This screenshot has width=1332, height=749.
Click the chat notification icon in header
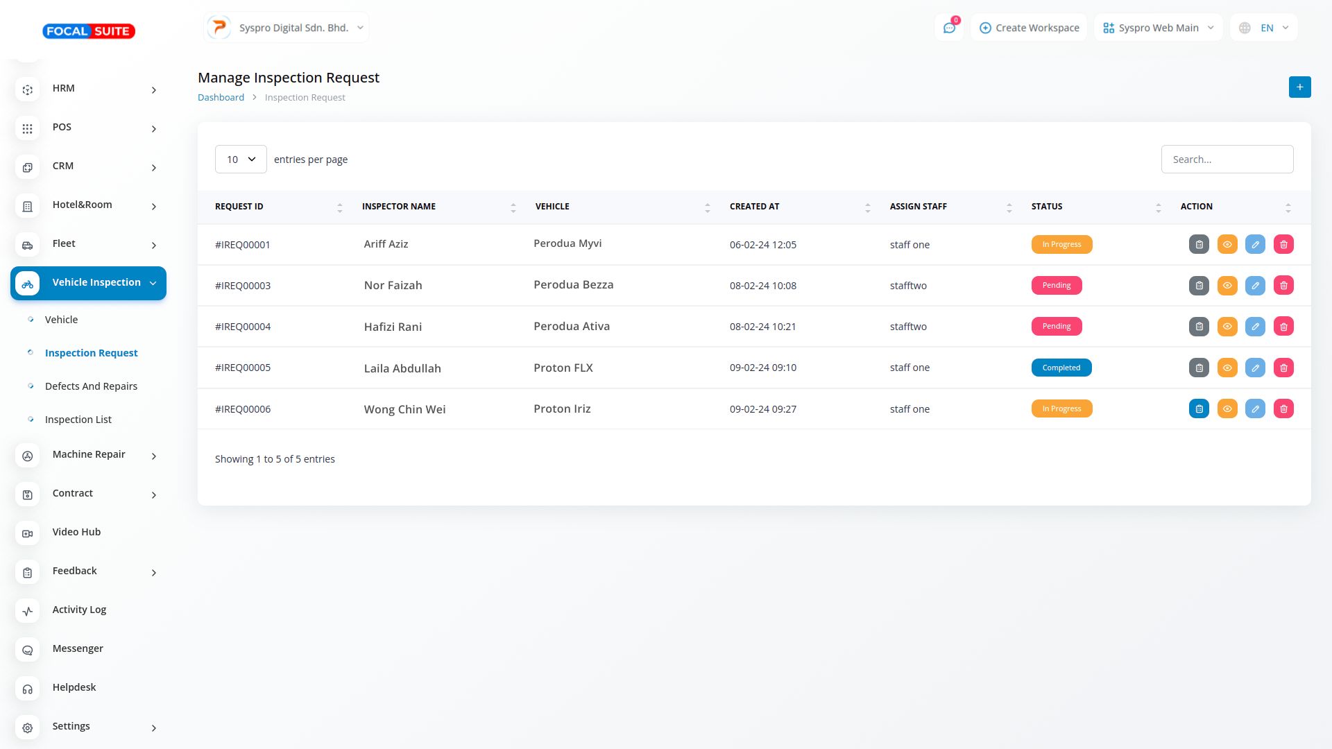coord(948,28)
